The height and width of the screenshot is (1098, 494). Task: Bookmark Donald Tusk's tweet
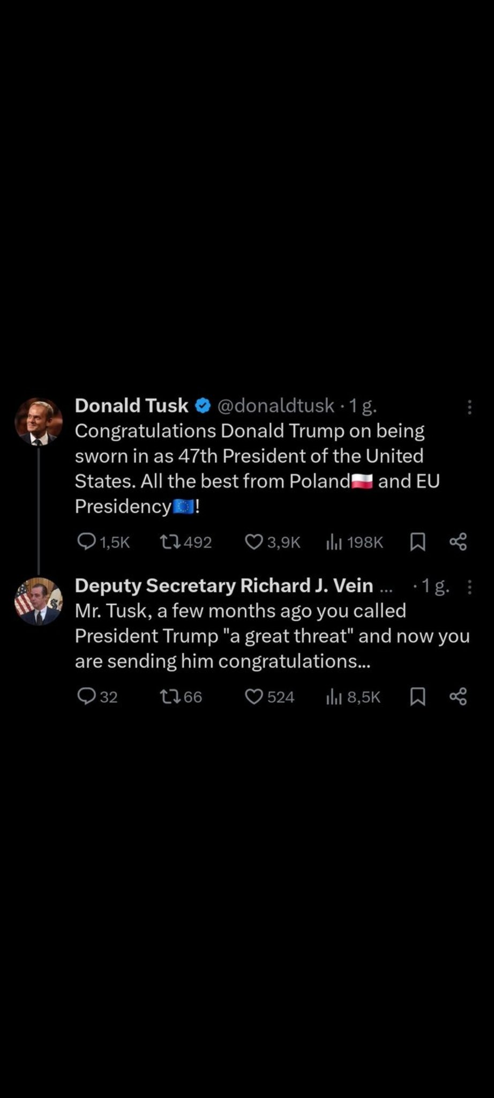click(x=417, y=541)
